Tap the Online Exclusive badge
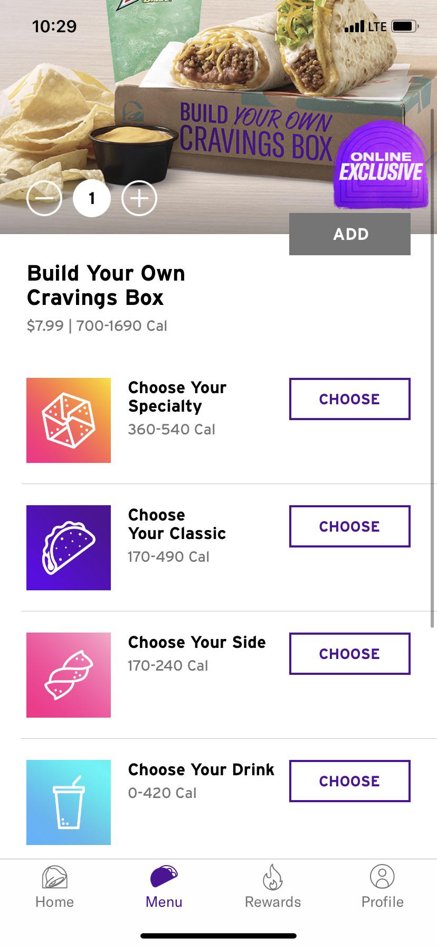 coord(381,165)
